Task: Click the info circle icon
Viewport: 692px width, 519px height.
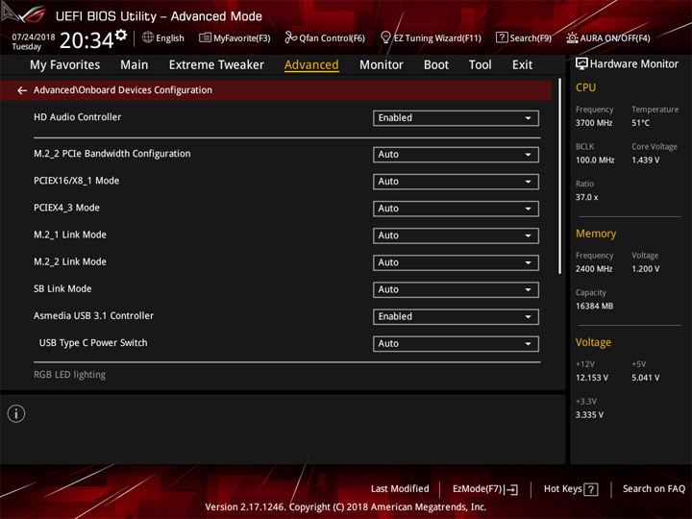Action: (16, 413)
